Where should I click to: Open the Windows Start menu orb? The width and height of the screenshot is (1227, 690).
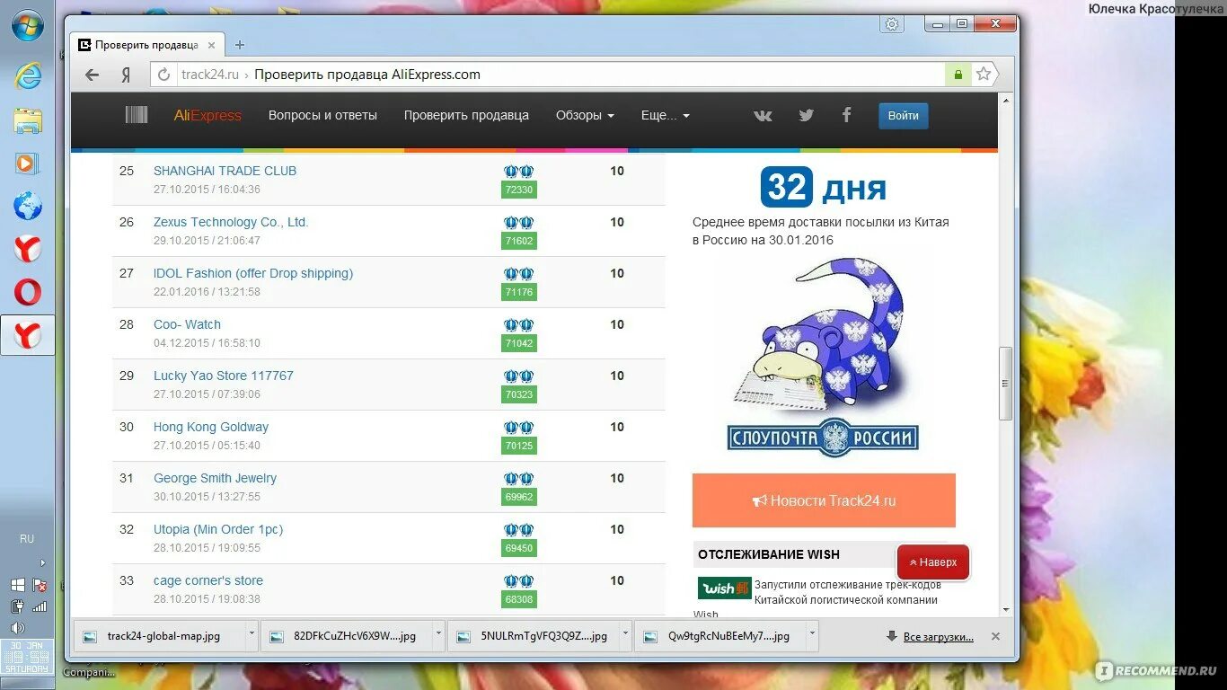pyautogui.click(x=27, y=25)
